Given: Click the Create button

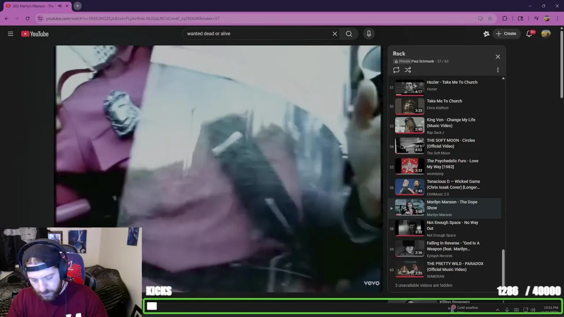Looking at the screenshot, I should (506, 34).
